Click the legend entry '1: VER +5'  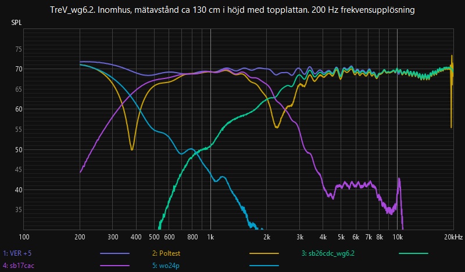tap(18, 254)
